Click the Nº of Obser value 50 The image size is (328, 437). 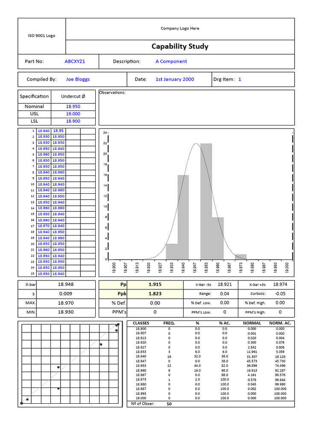169,404
